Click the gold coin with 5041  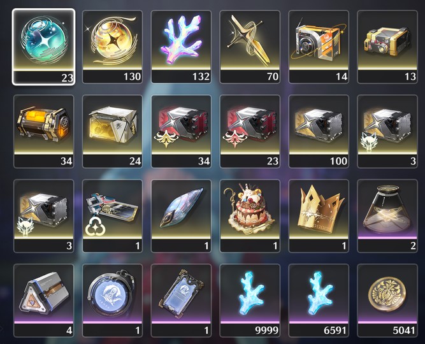[x=387, y=301]
